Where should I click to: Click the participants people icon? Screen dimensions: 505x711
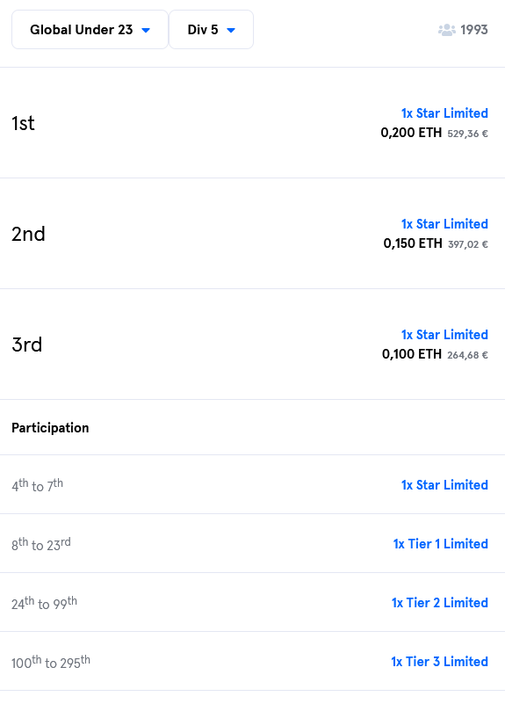[x=446, y=30]
